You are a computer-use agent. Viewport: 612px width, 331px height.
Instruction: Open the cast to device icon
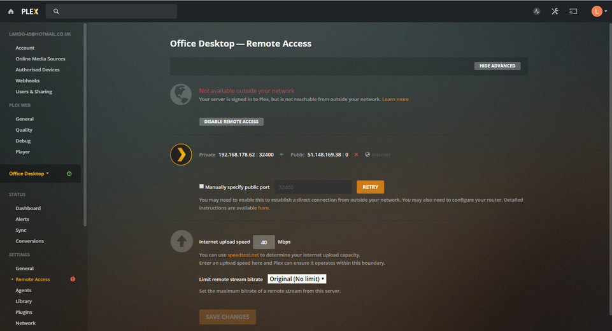click(573, 11)
